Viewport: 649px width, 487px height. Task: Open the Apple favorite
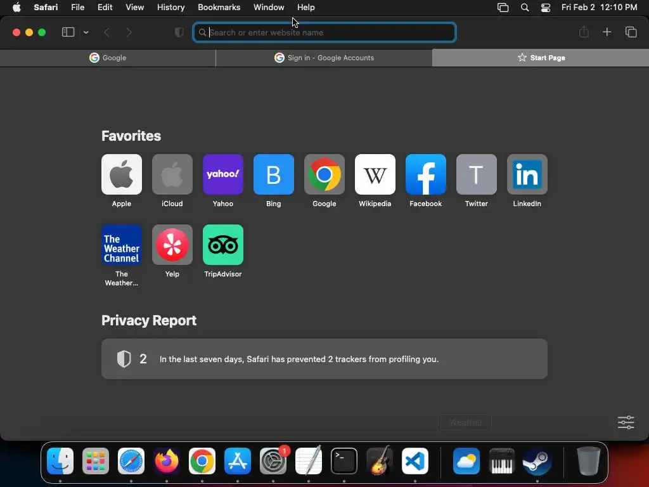[121, 174]
